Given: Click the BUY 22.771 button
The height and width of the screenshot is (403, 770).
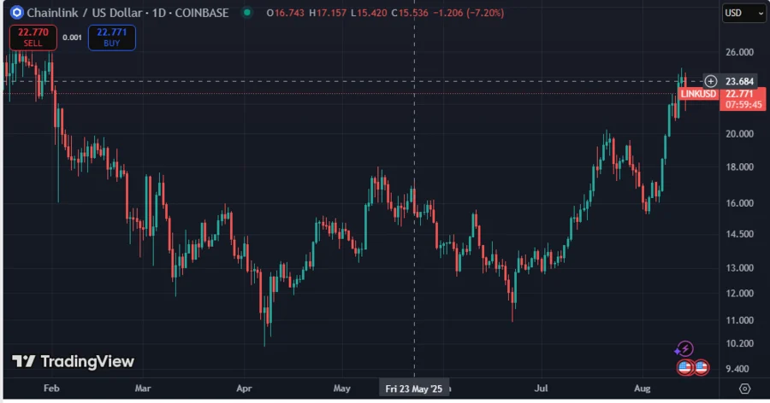Looking at the screenshot, I should pyautogui.click(x=111, y=38).
